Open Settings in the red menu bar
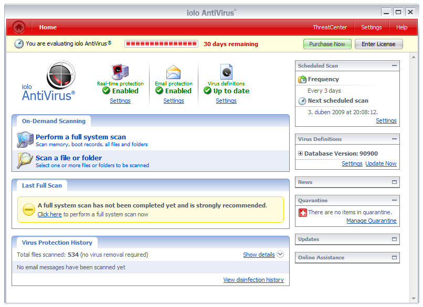 coord(371,27)
